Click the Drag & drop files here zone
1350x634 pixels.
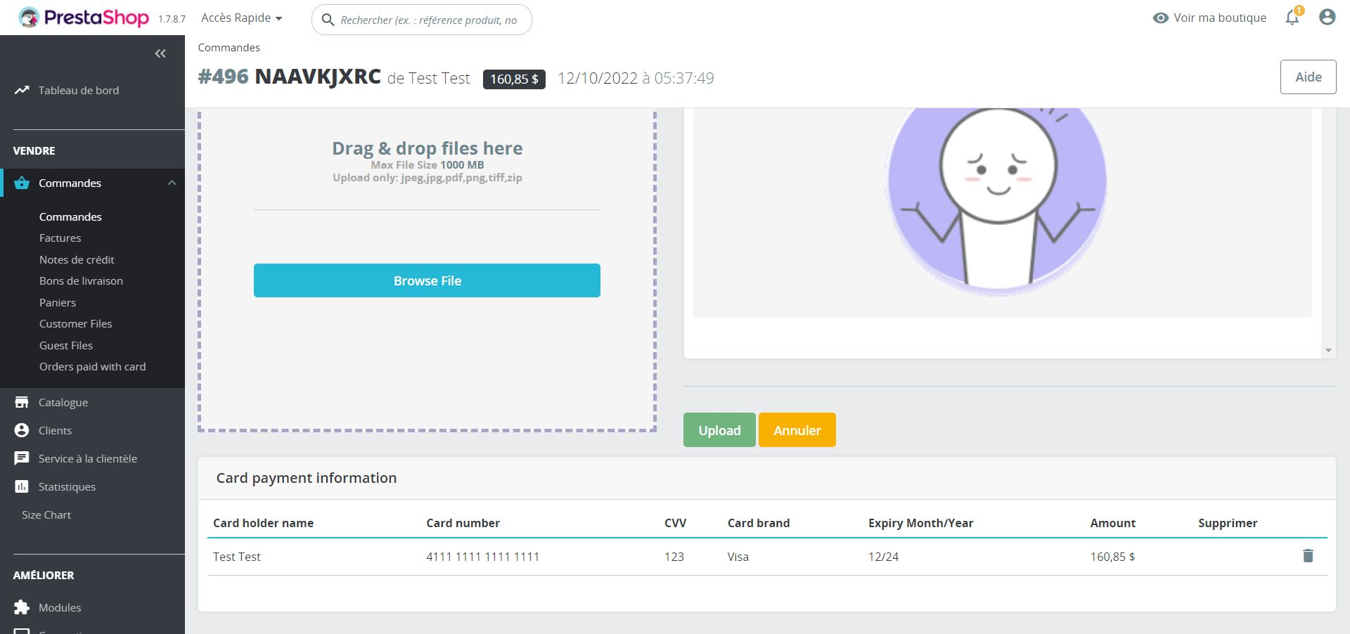click(x=427, y=271)
